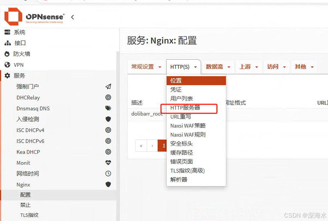This screenshot has width=328, height=221.
Task: Click the shield icon beside 入侵检测
Action: click(x=108, y=119)
